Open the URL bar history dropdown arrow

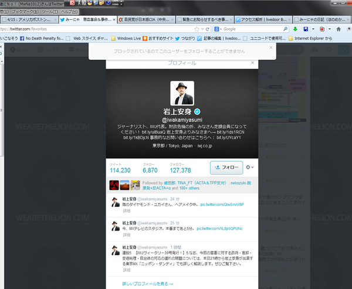pyautogui.click(x=202, y=29)
